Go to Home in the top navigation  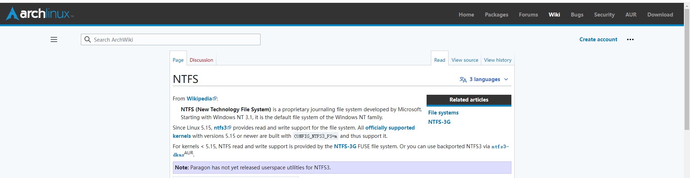click(466, 15)
